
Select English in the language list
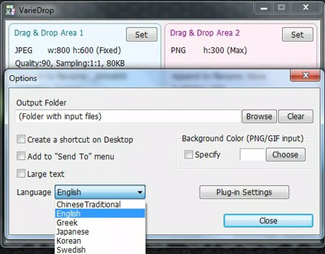pyautogui.click(x=100, y=213)
